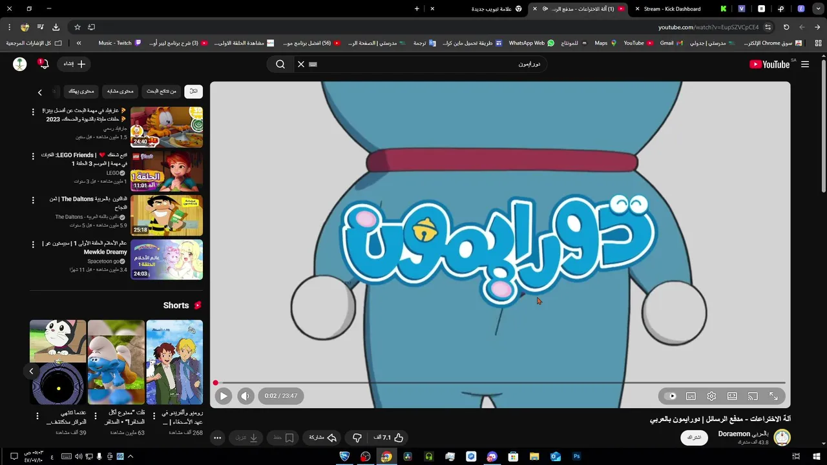The width and height of the screenshot is (827, 465).
Task: Open the Chrome three-dot menu
Action: point(9,27)
